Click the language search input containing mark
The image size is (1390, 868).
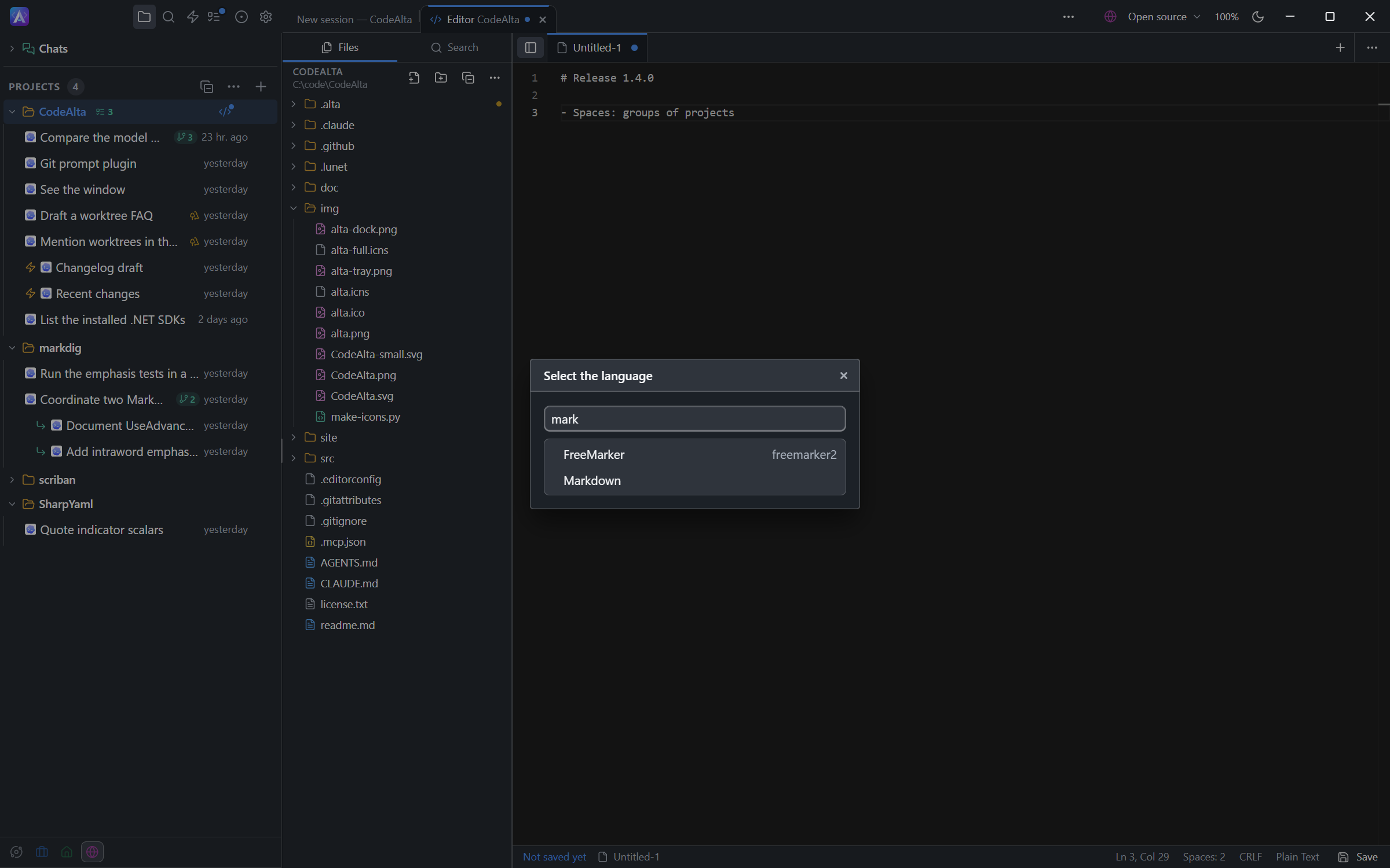694,419
